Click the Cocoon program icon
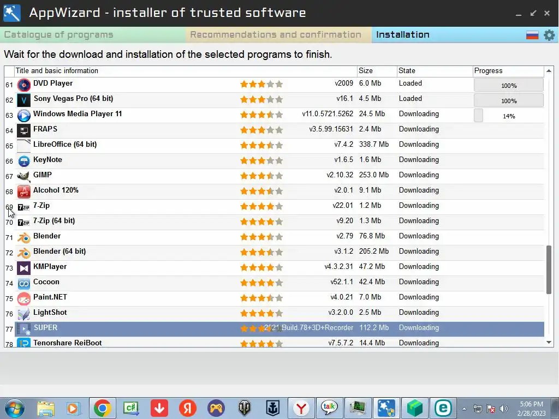Viewport: 559px width, 419px height. [x=24, y=284]
